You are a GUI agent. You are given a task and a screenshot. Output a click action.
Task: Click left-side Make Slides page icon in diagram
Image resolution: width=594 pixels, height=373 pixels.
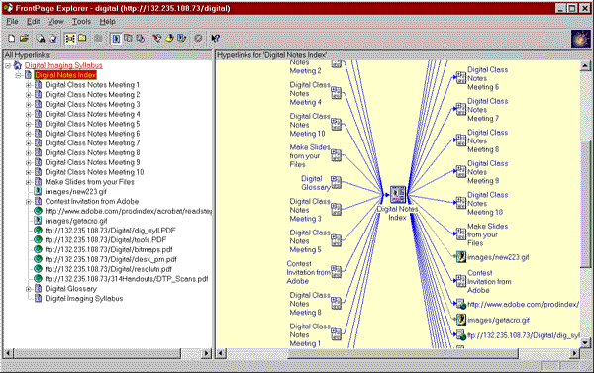(336, 155)
